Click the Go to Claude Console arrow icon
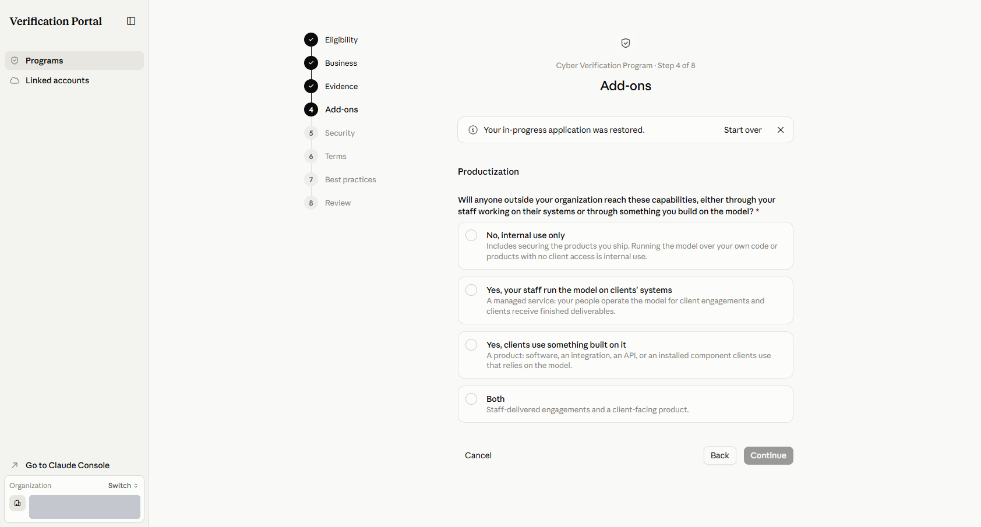The width and height of the screenshot is (981, 527). (x=15, y=465)
